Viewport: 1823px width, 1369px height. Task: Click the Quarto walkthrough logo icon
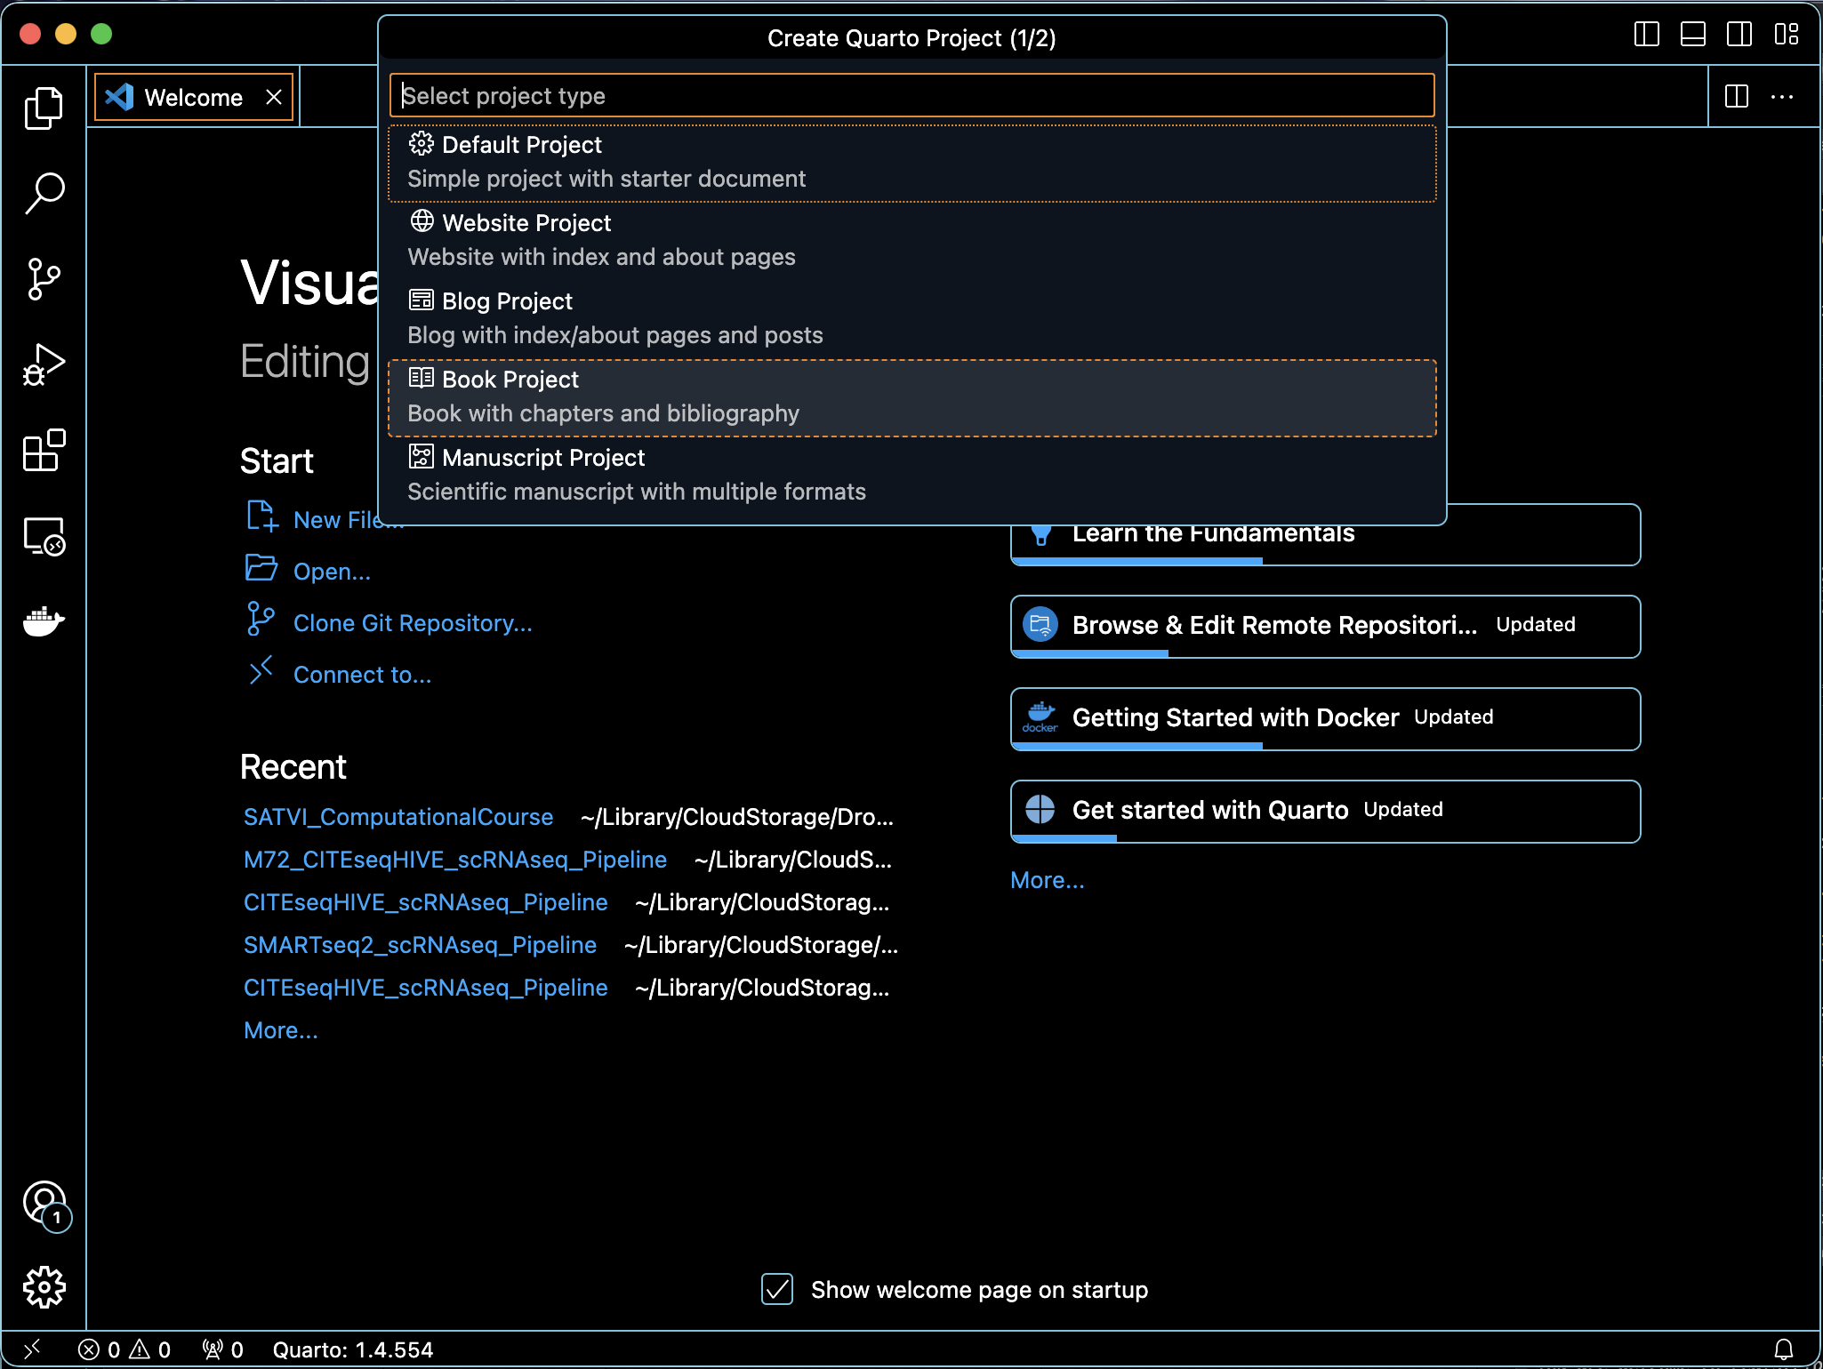tap(1040, 809)
